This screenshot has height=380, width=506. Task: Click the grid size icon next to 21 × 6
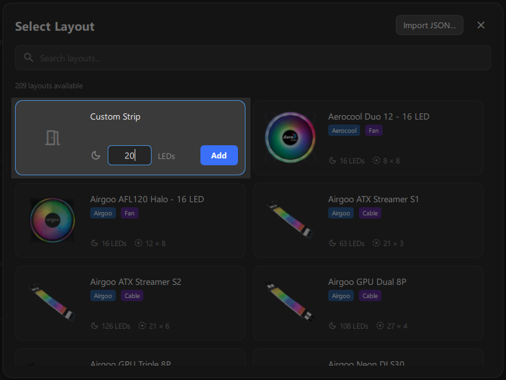142,326
